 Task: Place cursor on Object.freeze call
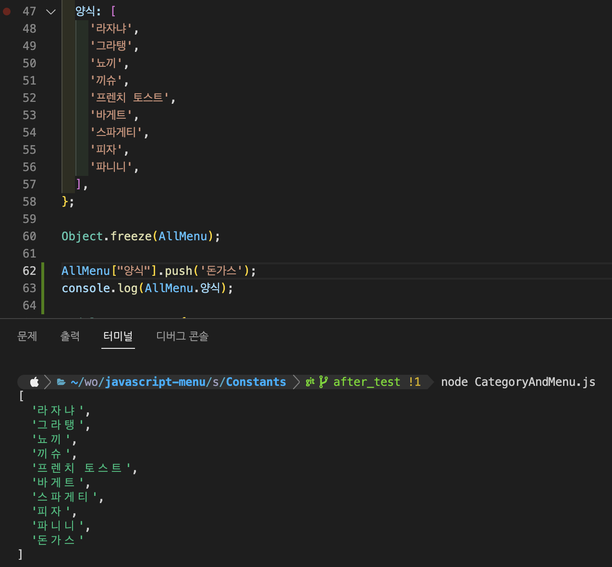click(x=130, y=236)
